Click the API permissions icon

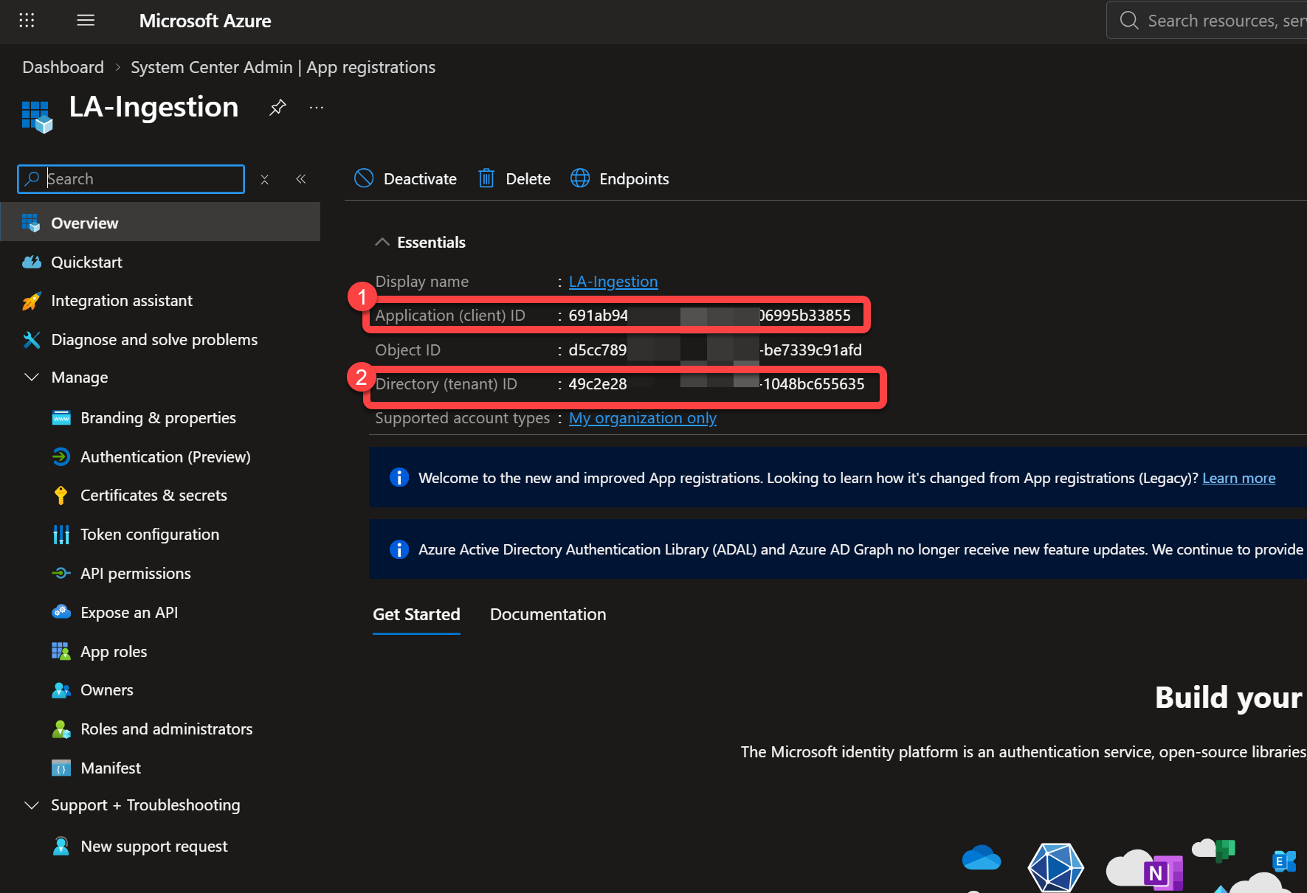click(x=61, y=574)
